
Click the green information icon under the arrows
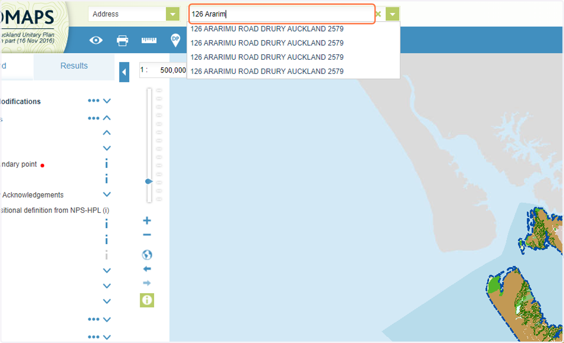tap(147, 300)
